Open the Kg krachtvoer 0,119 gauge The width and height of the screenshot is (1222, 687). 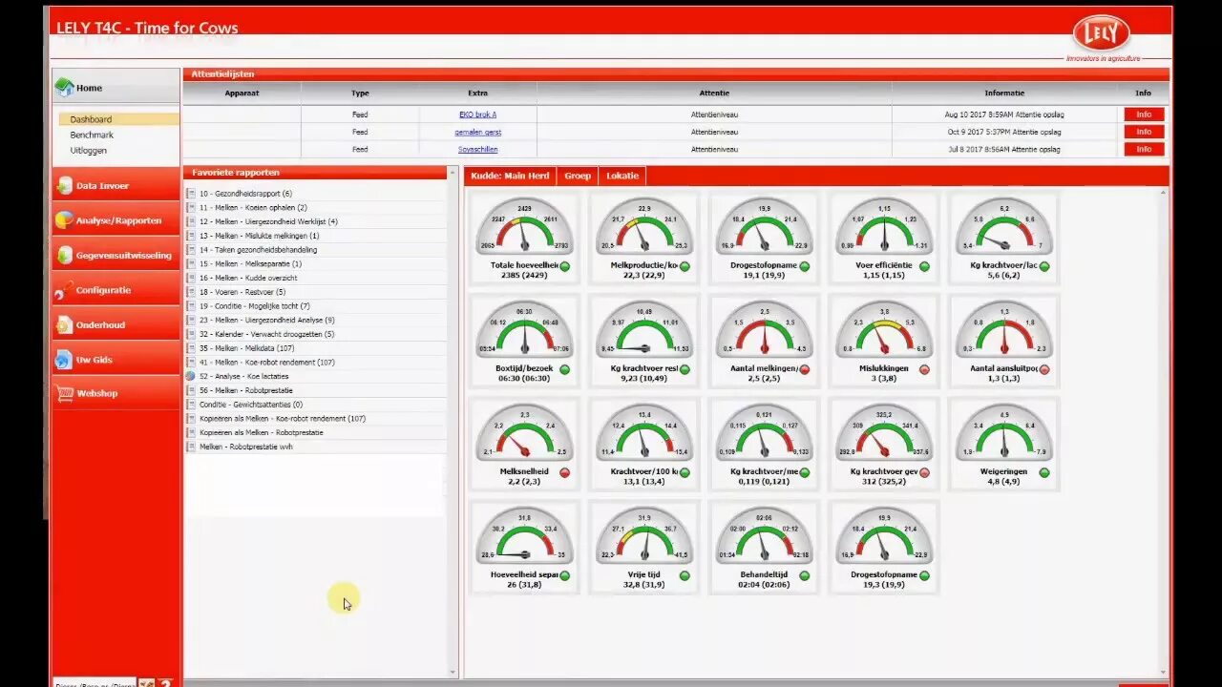click(x=764, y=445)
